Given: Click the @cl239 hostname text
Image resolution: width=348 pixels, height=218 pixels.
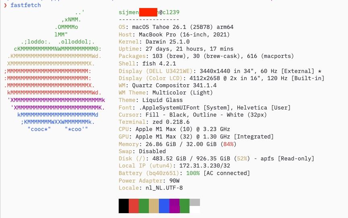Looking at the screenshot, I should click(169, 12).
